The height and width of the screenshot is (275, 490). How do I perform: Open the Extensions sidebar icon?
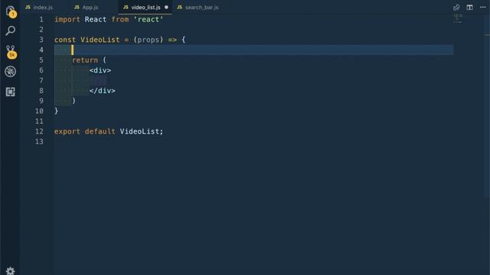(x=10, y=92)
